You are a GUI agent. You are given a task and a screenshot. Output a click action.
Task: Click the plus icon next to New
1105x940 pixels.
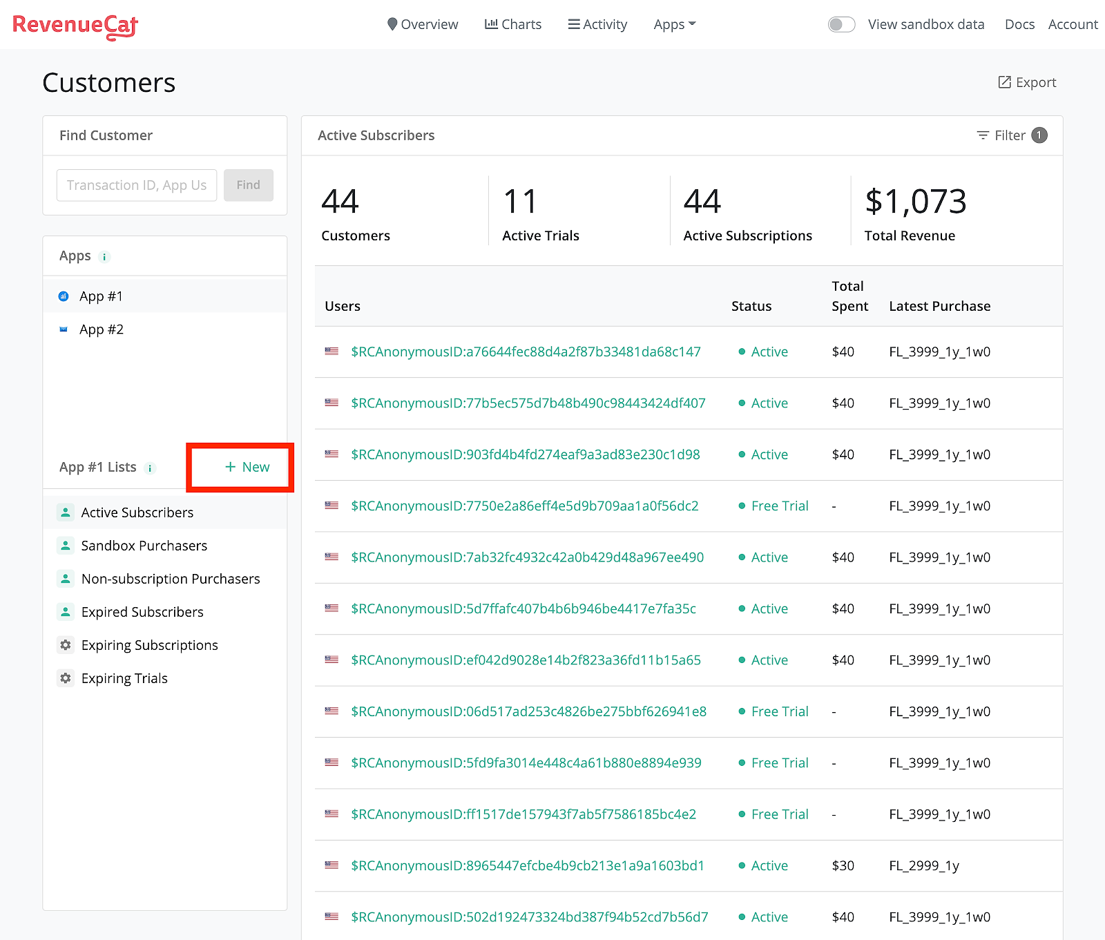point(231,467)
